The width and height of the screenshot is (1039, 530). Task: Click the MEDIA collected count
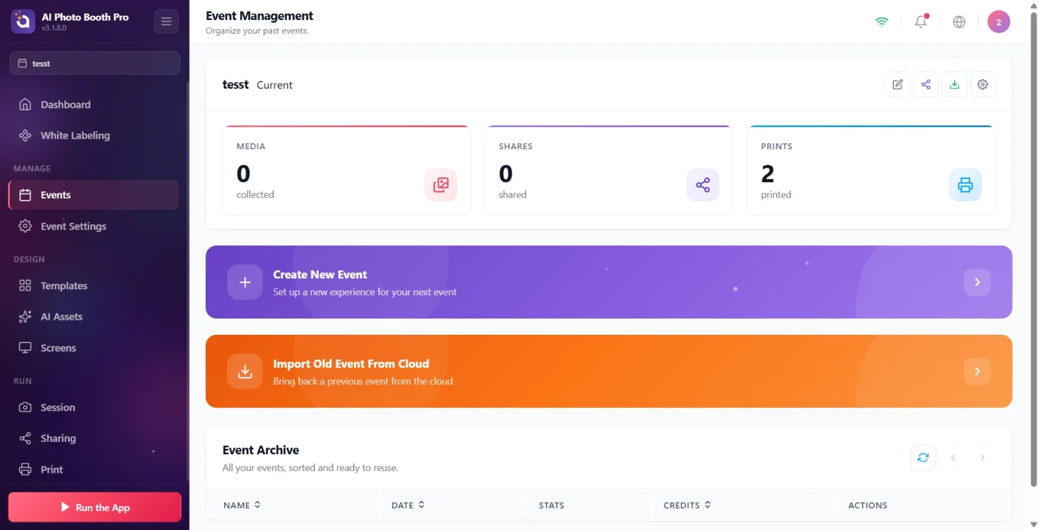pos(244,174)
